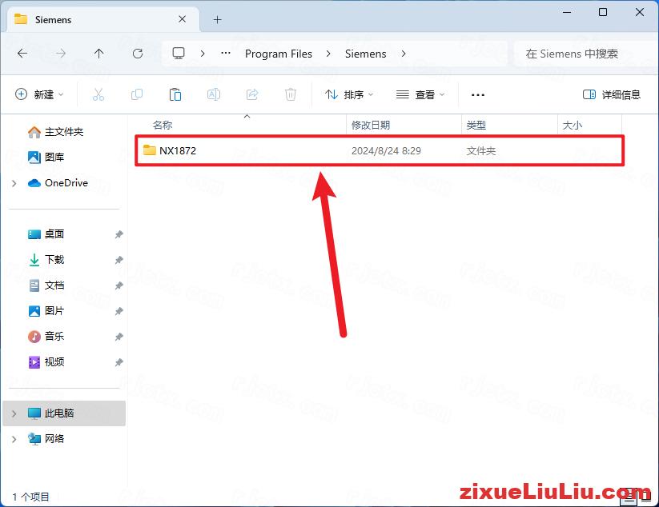Toggle the 详细信息 details pane
659x507 pixels.
(613, 94)
